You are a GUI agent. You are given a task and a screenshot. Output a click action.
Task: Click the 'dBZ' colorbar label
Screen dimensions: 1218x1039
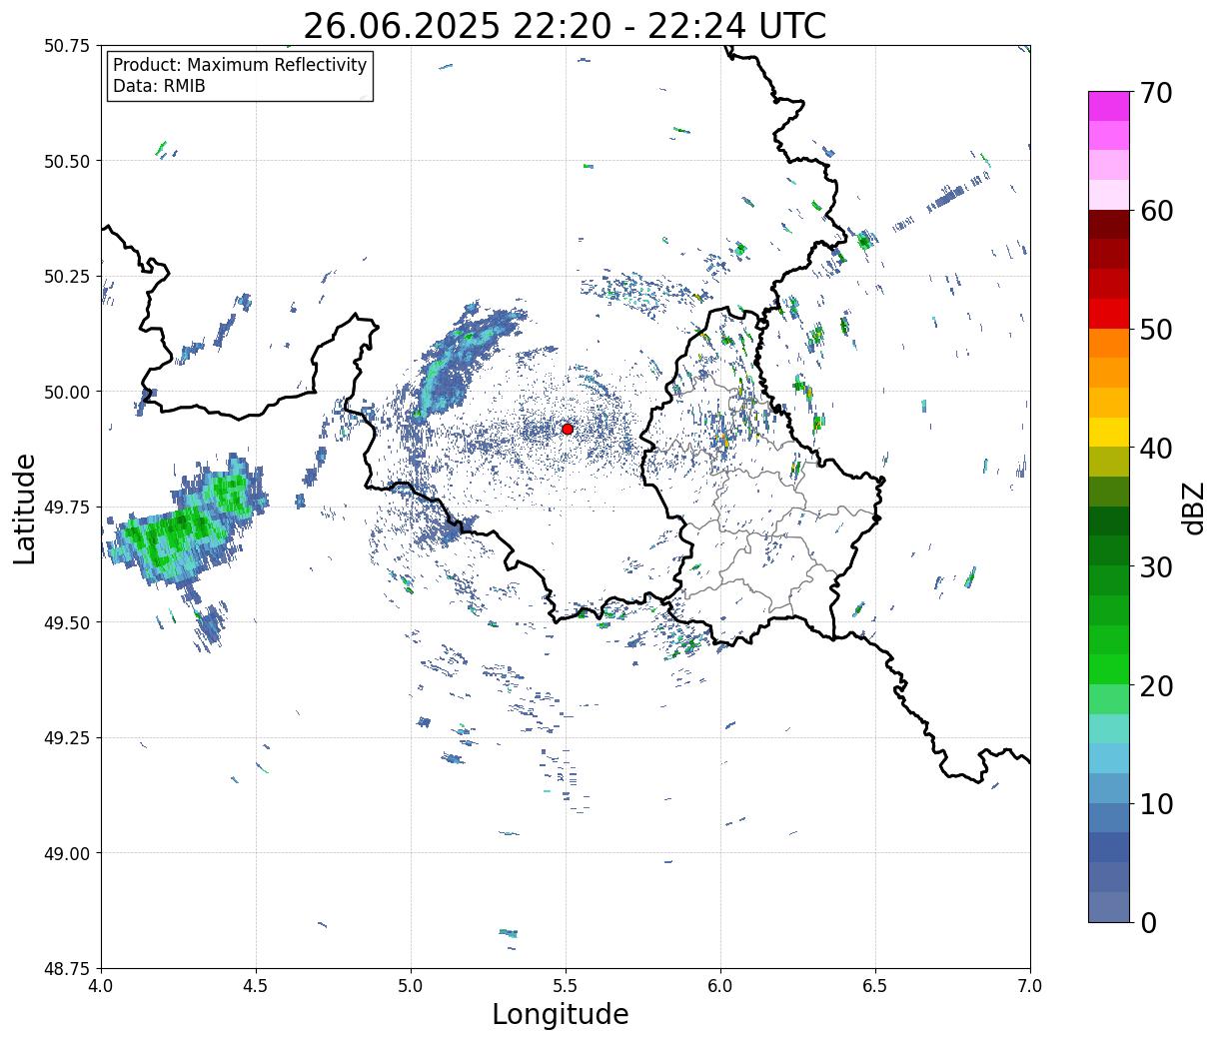tap(1193, 508)
